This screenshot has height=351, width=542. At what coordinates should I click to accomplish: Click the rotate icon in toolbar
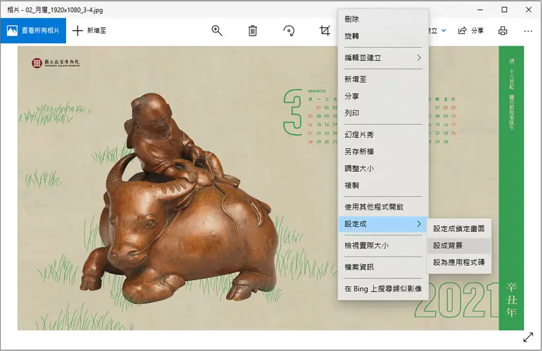[x=289, y=30]
